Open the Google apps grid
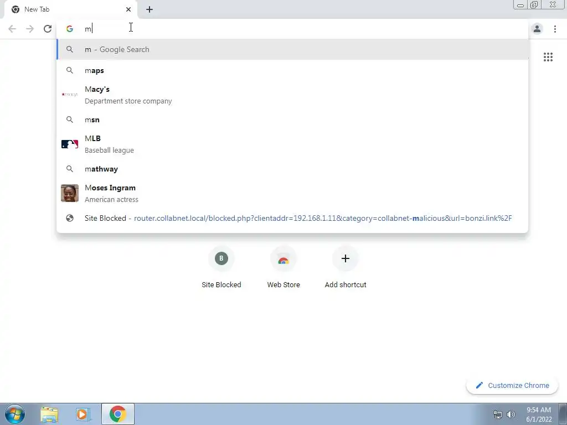This screenshot has height=425, width=567. (548, 57)
